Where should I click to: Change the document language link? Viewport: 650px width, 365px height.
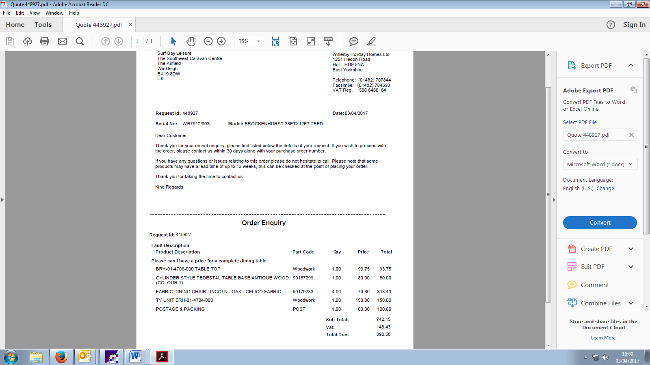pos(605,189)
